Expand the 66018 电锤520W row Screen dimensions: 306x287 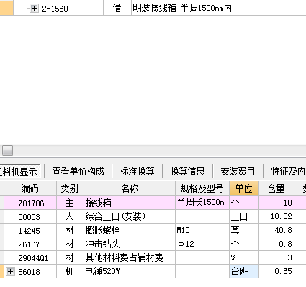pos(10,272)
